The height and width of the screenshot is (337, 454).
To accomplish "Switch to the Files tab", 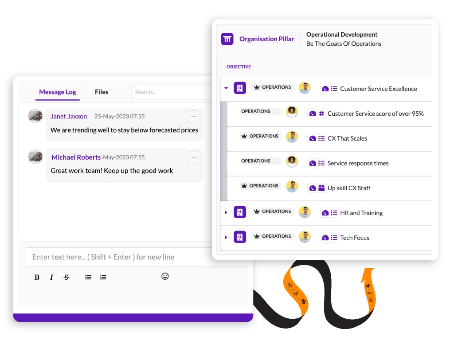I will [102, 92].
